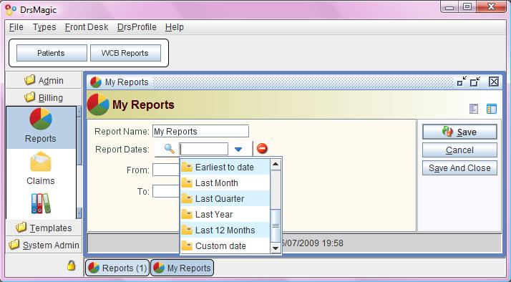Open the Report Dates dropdown arrow

[238, 150]
